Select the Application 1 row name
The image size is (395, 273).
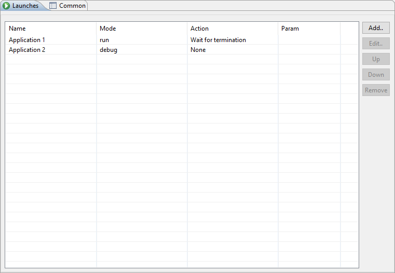(x=27, y=40)
